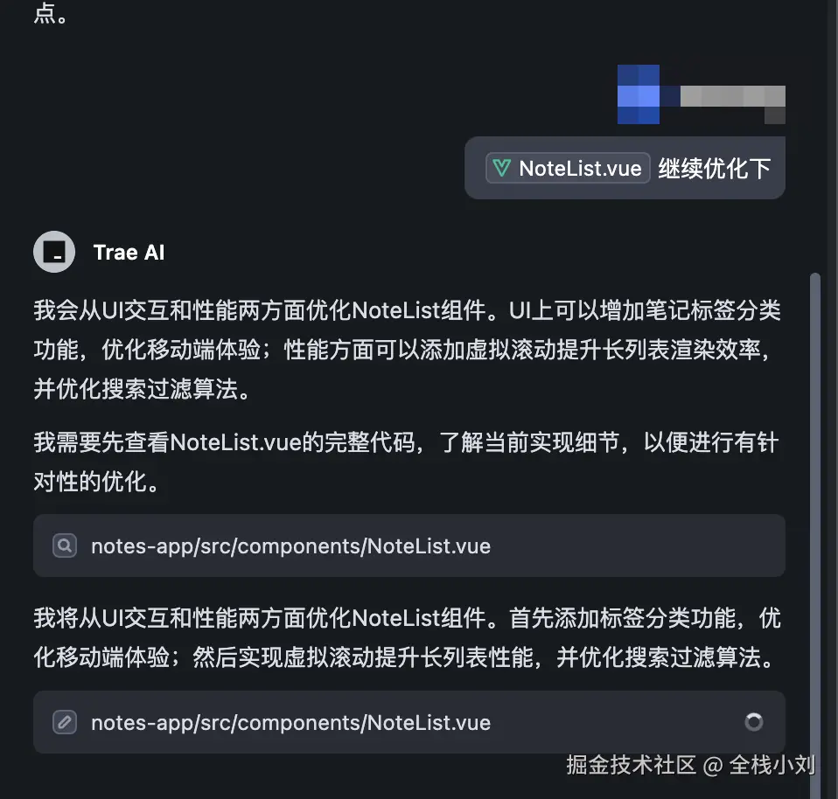The height and width of the screenshot is (799, 838).
Task: Open the NoteList.vue file card being edited
Action: pyautogui.click(x=409, y=722)
